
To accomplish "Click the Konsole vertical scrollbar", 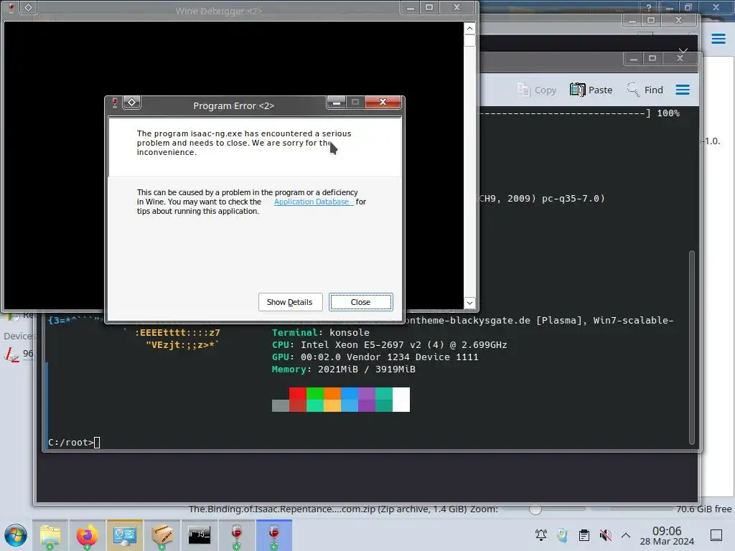I will 691,348.
